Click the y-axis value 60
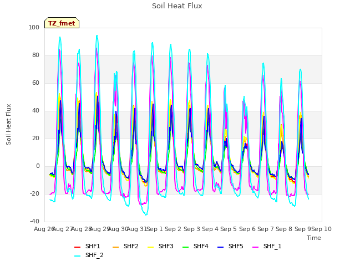Image resolution: width=355 pixels, height=266 pixels. coord(35,83)
